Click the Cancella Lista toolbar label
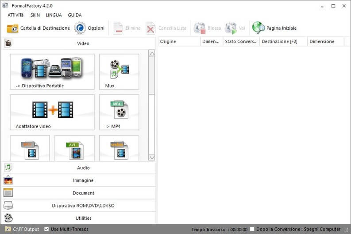Image resolution: width=351 pixels, height=234 pixels. pyautogui.click(x=172, y=28)
